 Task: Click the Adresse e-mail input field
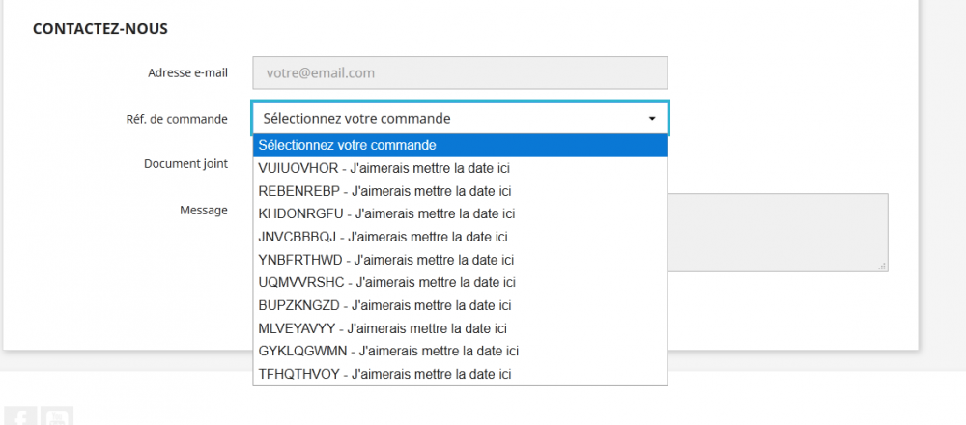tap(460, 72)
